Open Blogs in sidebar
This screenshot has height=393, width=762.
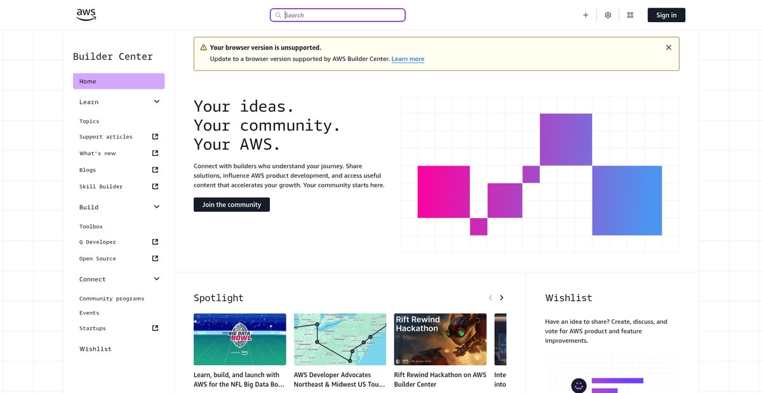pos(88,170)
